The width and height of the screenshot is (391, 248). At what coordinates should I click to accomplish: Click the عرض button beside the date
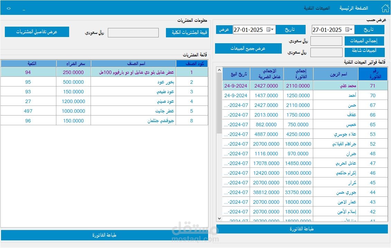pyautogui.click(x=224, y=30)
